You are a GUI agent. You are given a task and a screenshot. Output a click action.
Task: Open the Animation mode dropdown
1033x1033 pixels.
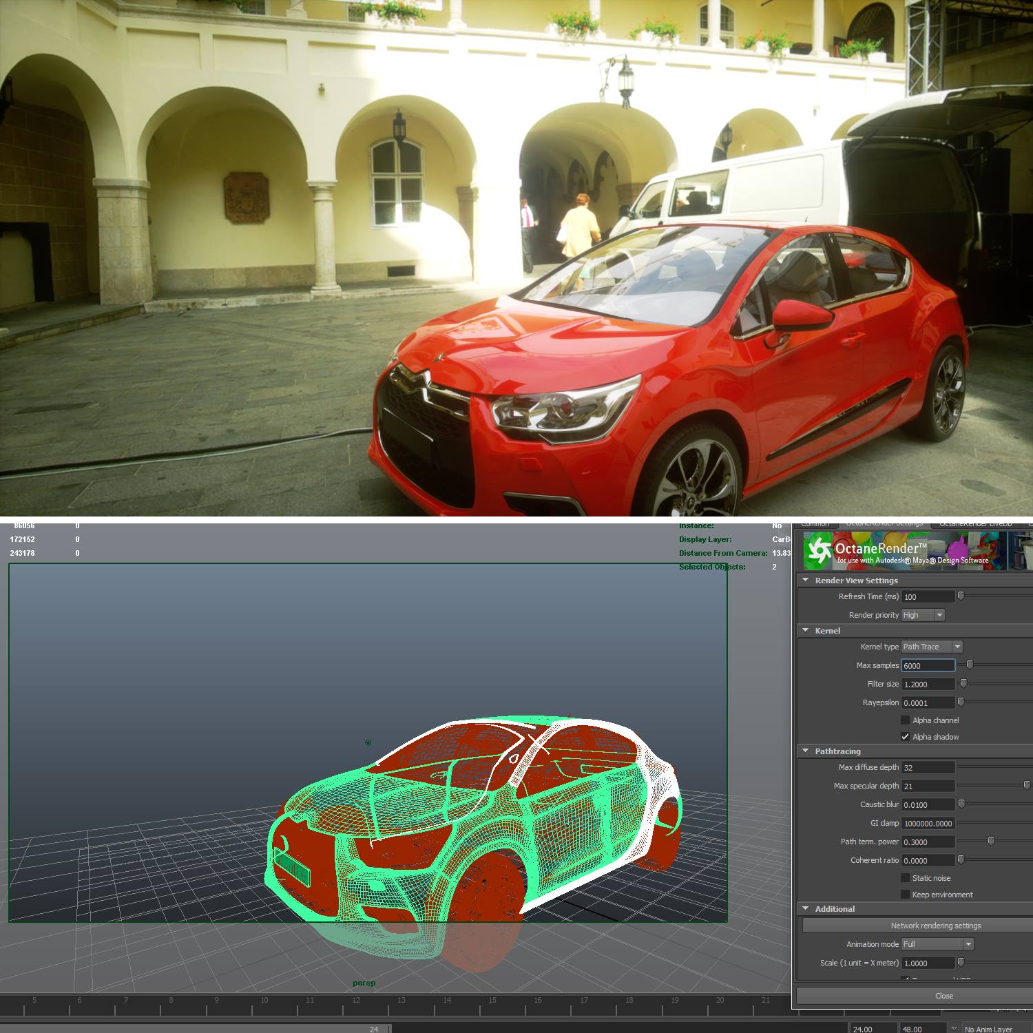click(x=937, y=944)
